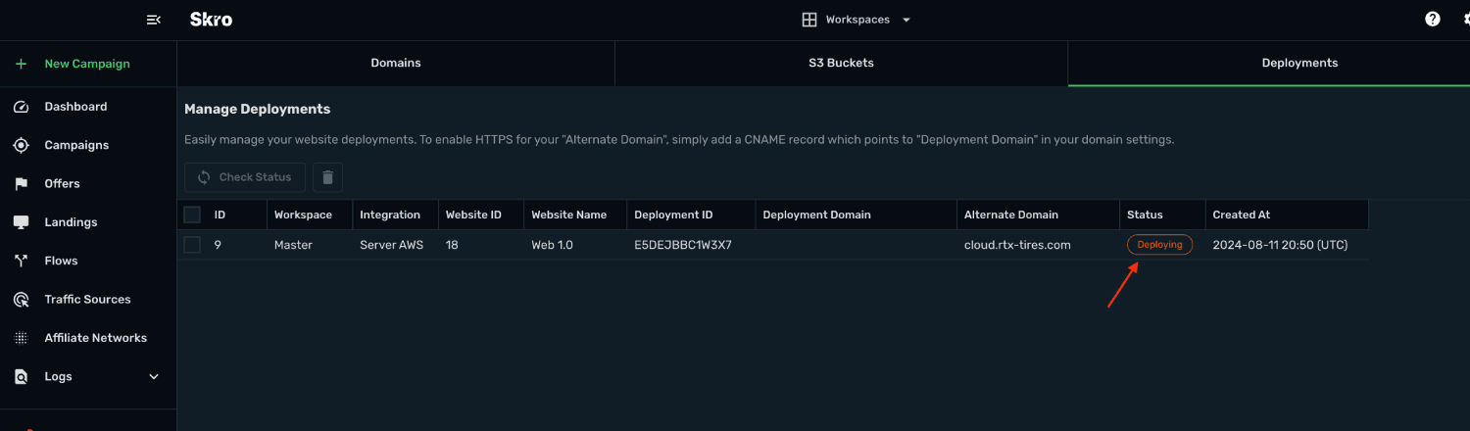Click the website ID 18 cell
The height and width of the screenshot is (431, 1470).
point(453,245)
